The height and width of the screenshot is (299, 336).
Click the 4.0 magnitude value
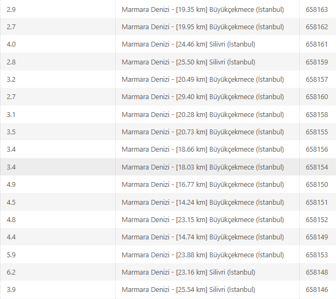[x=11, y=44]
